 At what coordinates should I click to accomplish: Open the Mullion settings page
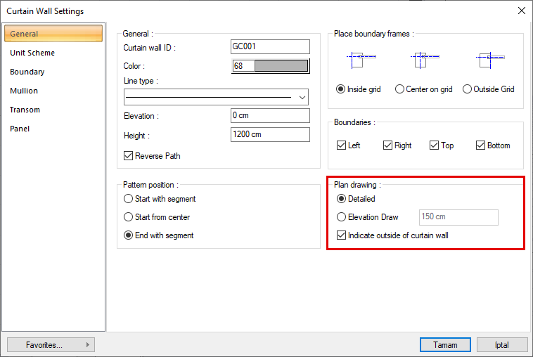click(24, 91)
